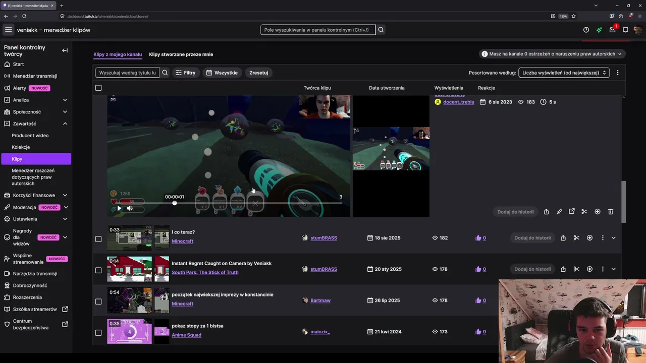Switch to Klipy stworzone przeze mnie tab

(181, 54)
